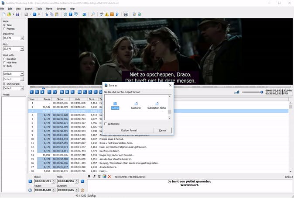Click the Show time input field
Image resolution: width=294 pixels, height=198 pixels.
click(x=43, y=181)
